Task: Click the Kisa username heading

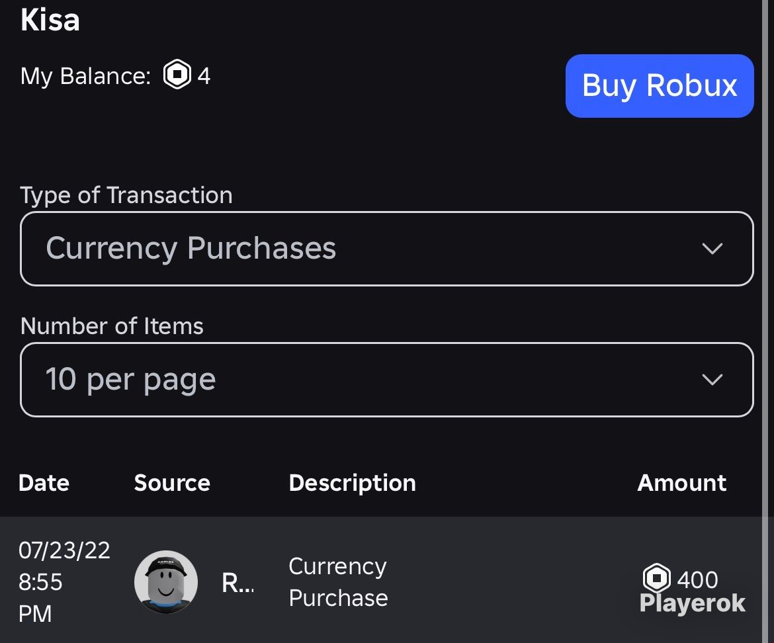Action: pos(50,20)
